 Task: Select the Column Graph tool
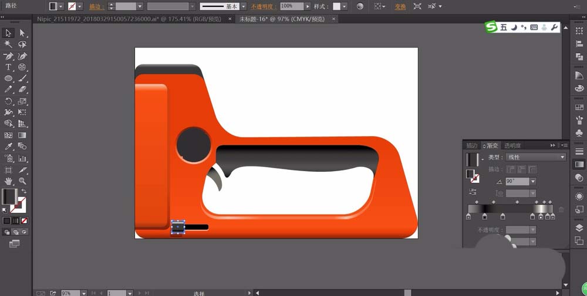(x=22, y=158)
